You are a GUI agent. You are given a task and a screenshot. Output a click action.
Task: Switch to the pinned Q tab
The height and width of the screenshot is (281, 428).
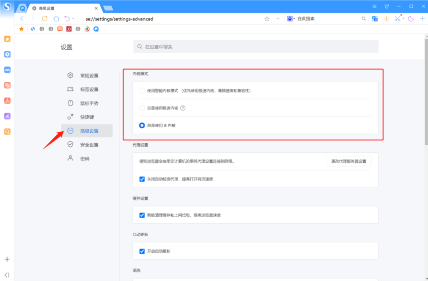pyautogui.click(x=22, y=9)
